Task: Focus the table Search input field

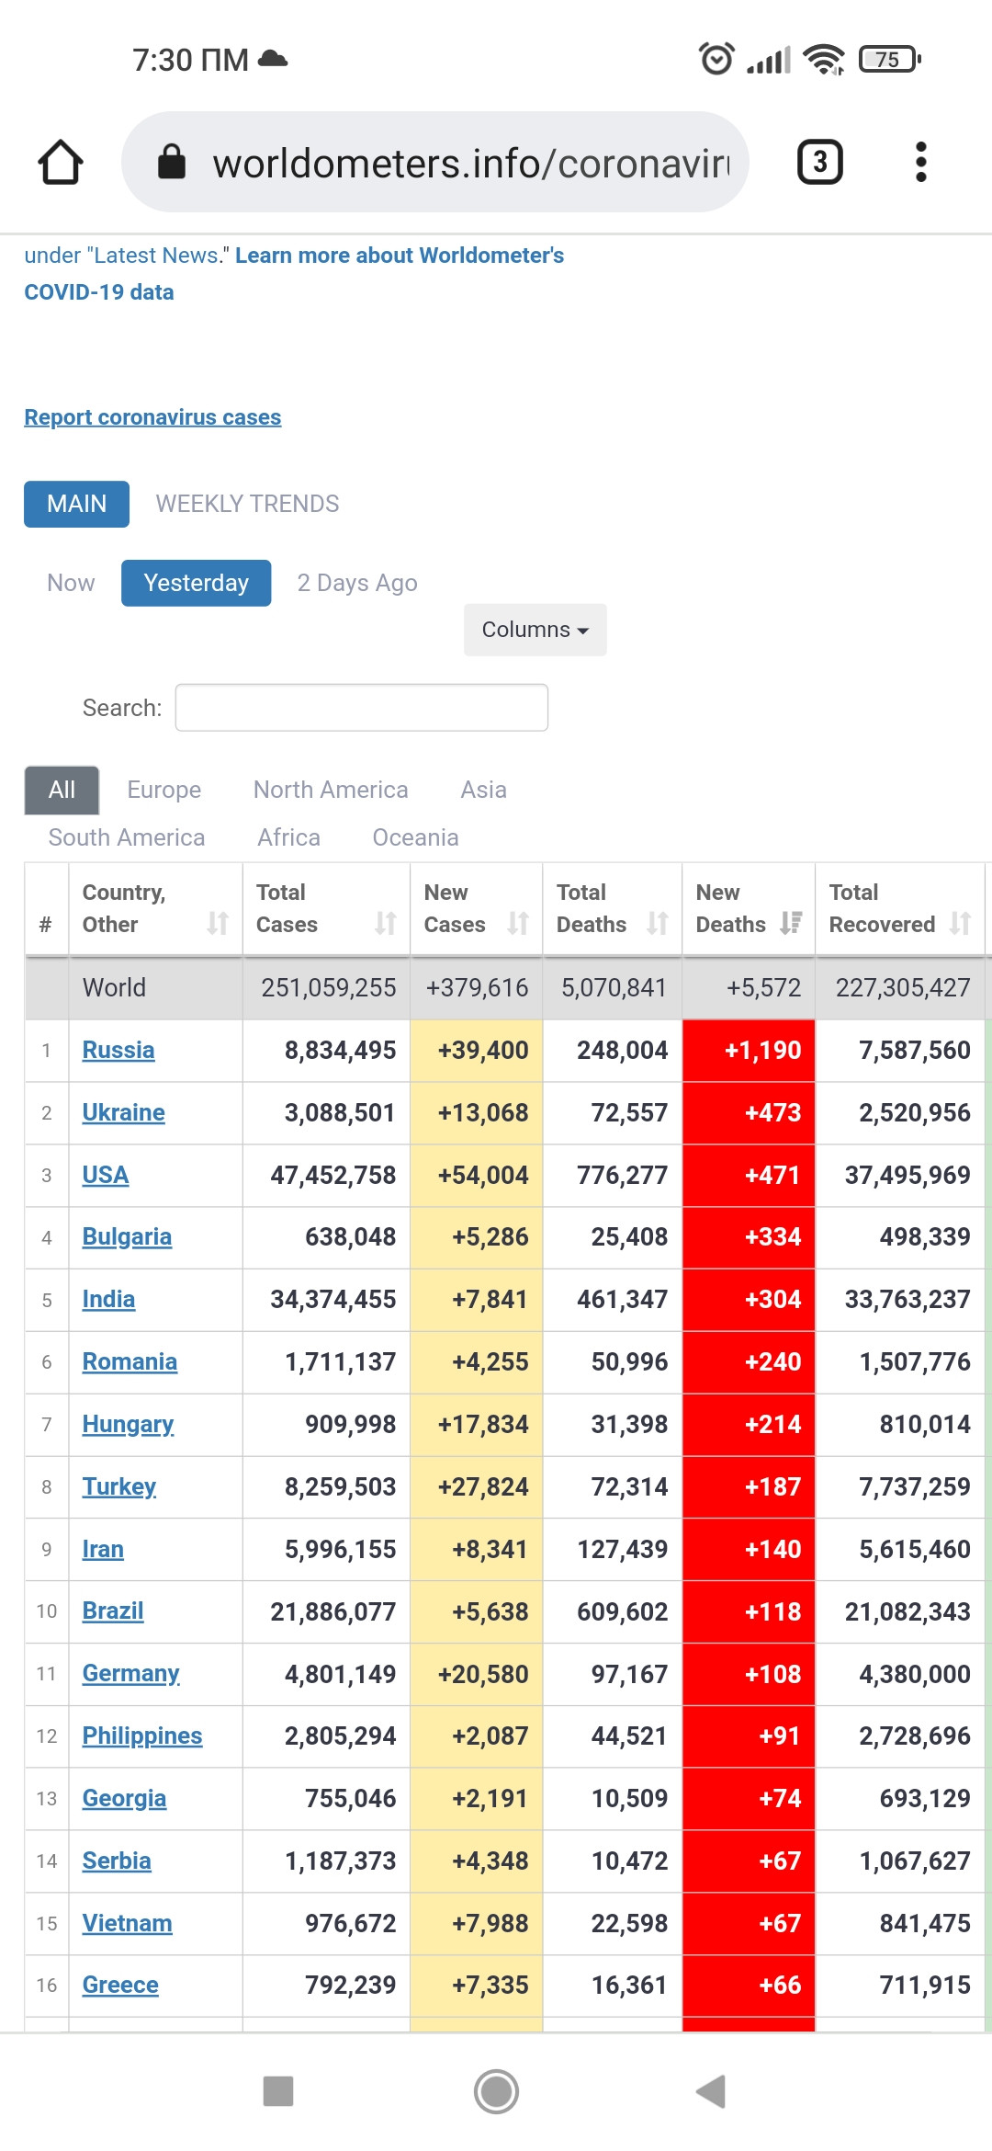Action: tap(362, 708)
